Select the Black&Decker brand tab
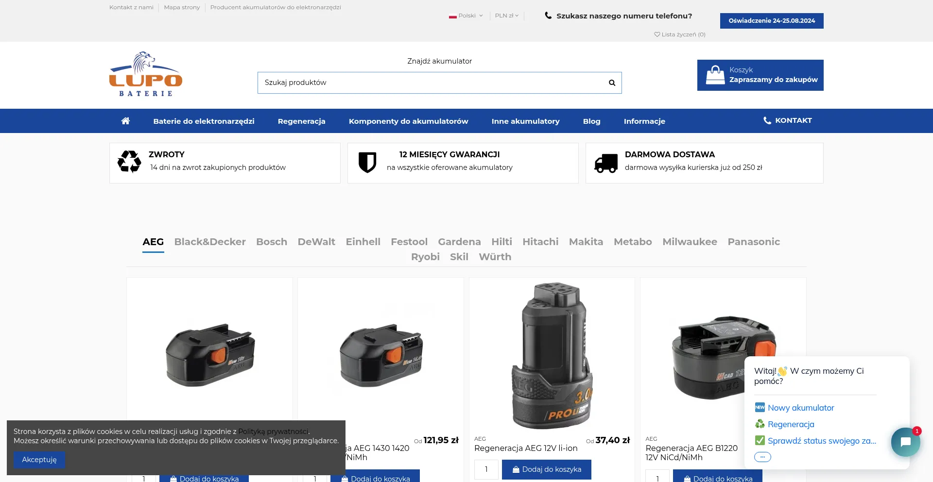933x482 pixels. pos(210,242)
